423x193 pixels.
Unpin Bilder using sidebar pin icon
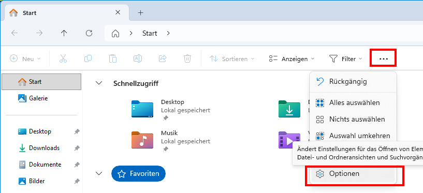77,181
